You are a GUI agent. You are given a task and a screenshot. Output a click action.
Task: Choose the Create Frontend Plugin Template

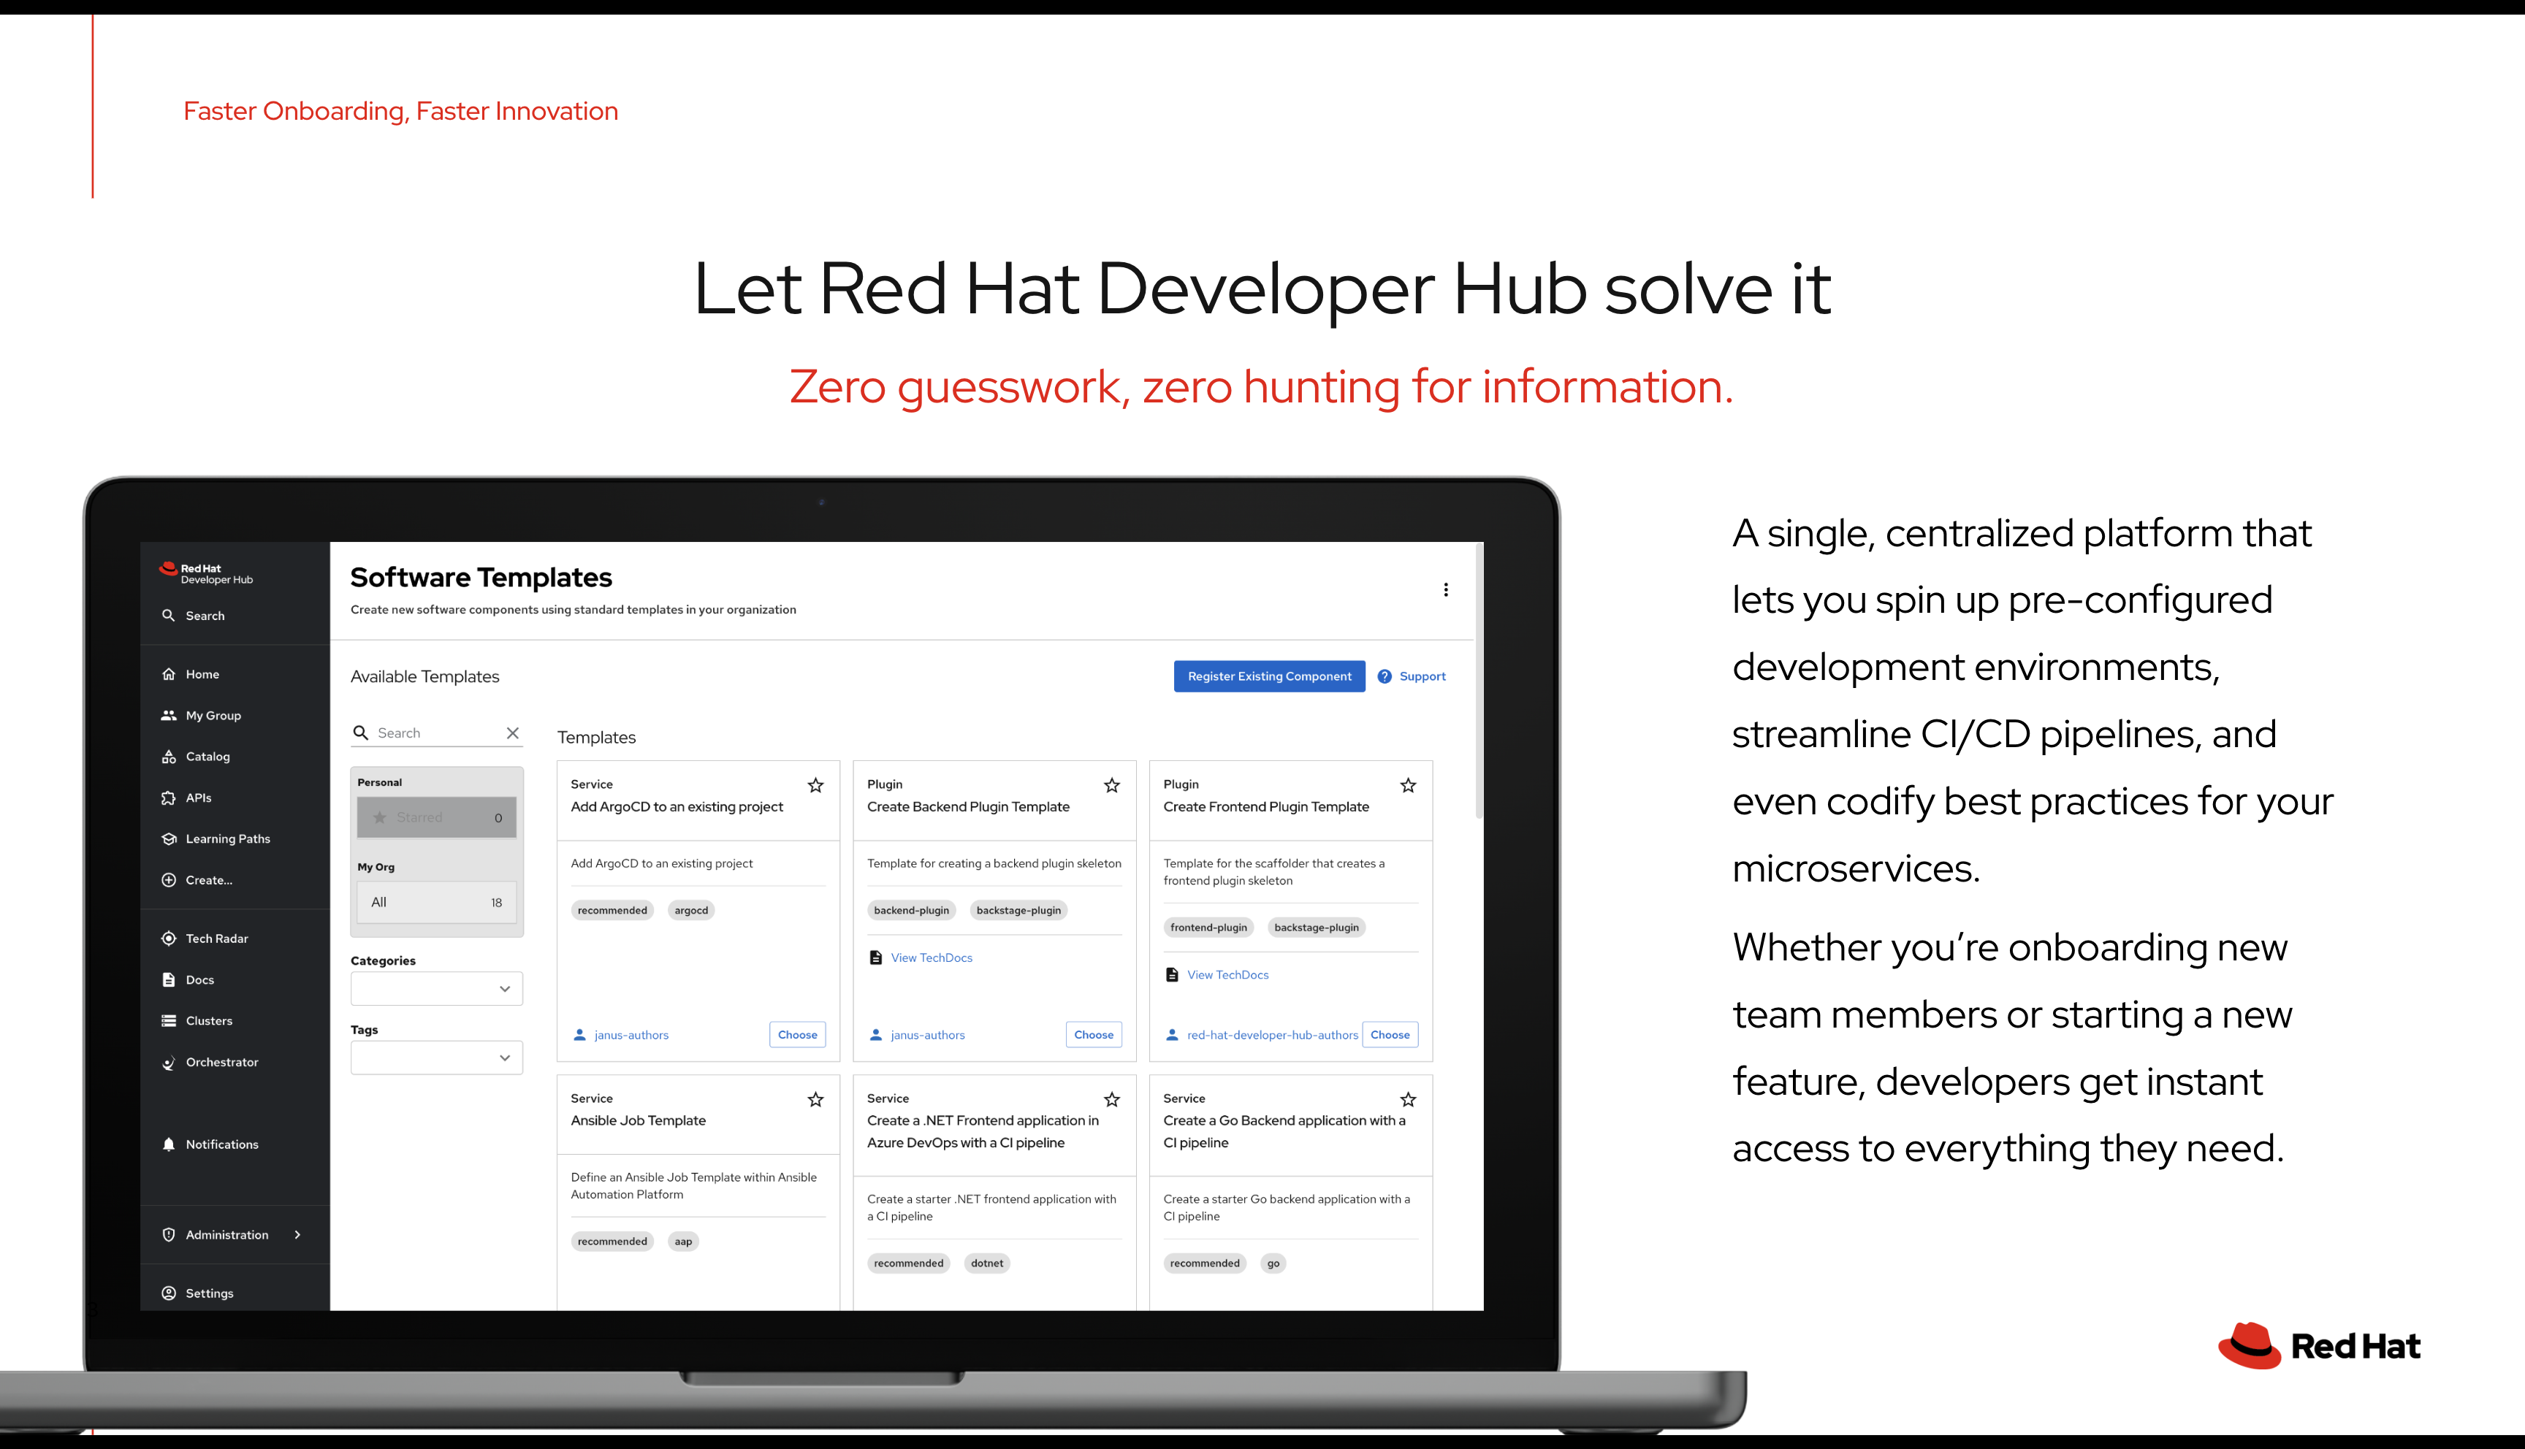tap(1390, 1035)
